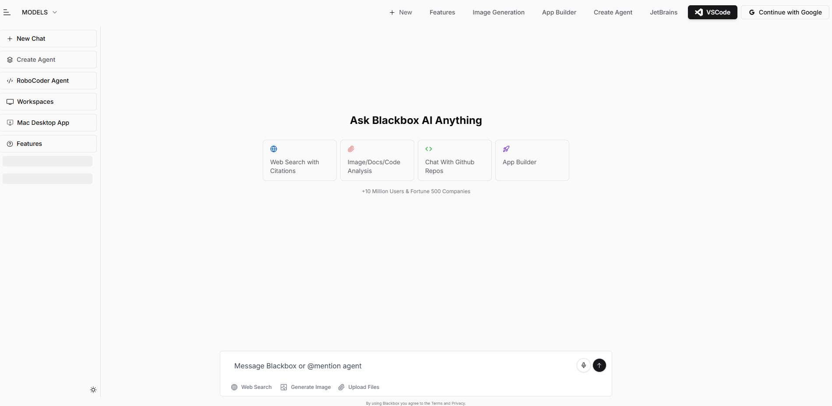Open the sidebar collapse icon
This screenshot has width=832, height=406.
tap(7, 12)
